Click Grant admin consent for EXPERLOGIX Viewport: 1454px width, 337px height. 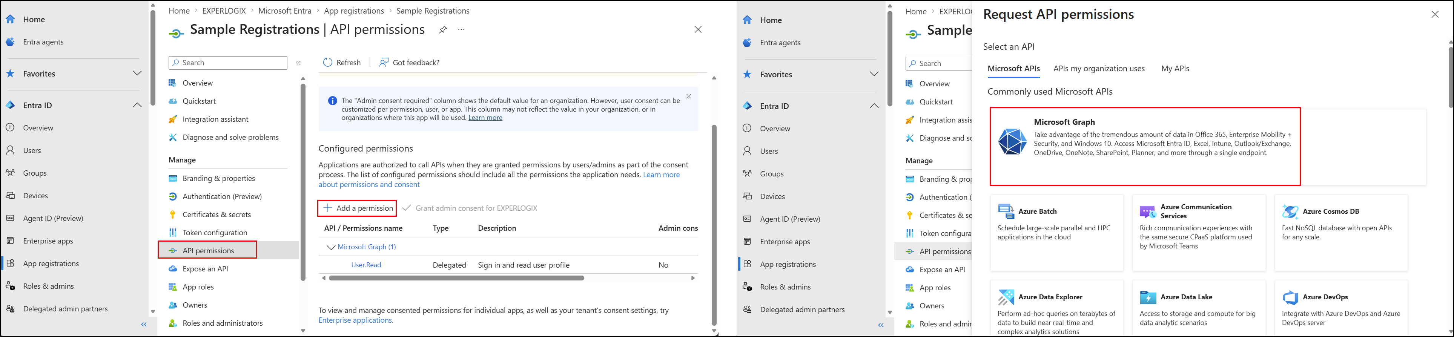[470, 208]
